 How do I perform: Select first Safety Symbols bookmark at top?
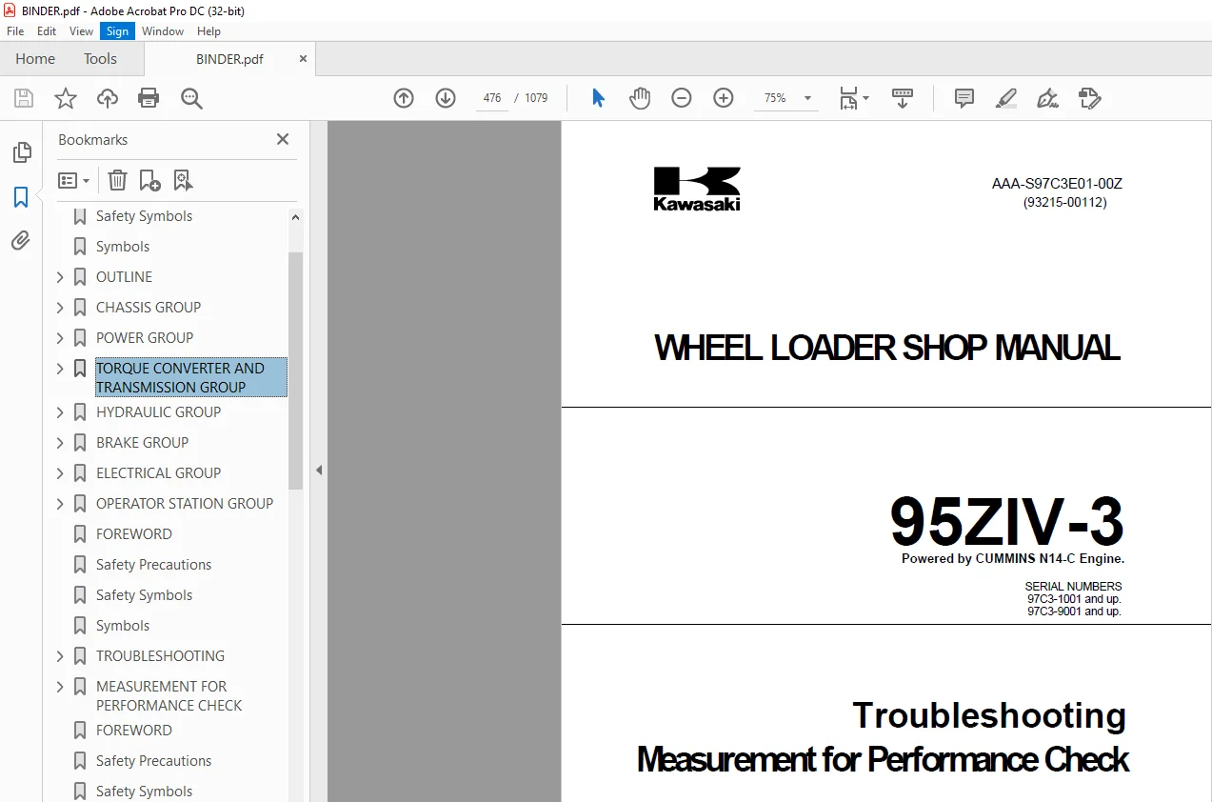tap(144, 216)
